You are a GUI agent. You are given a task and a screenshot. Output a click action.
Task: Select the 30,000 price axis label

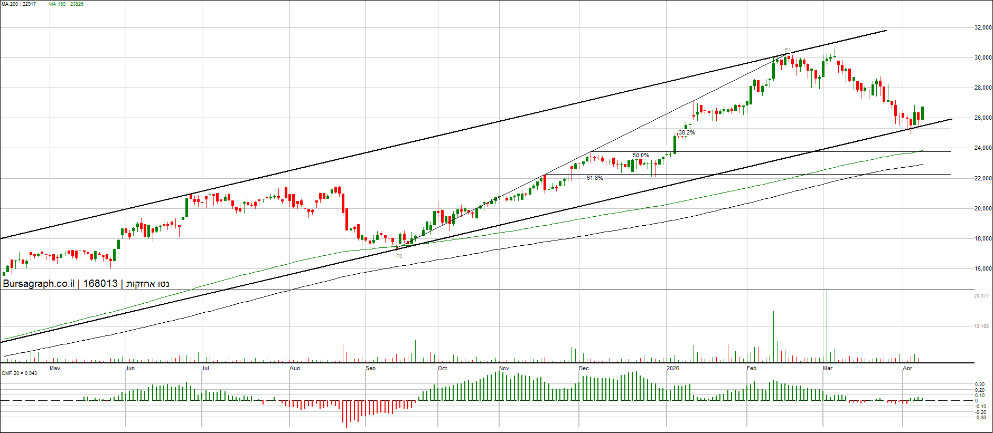click(983, 57)
